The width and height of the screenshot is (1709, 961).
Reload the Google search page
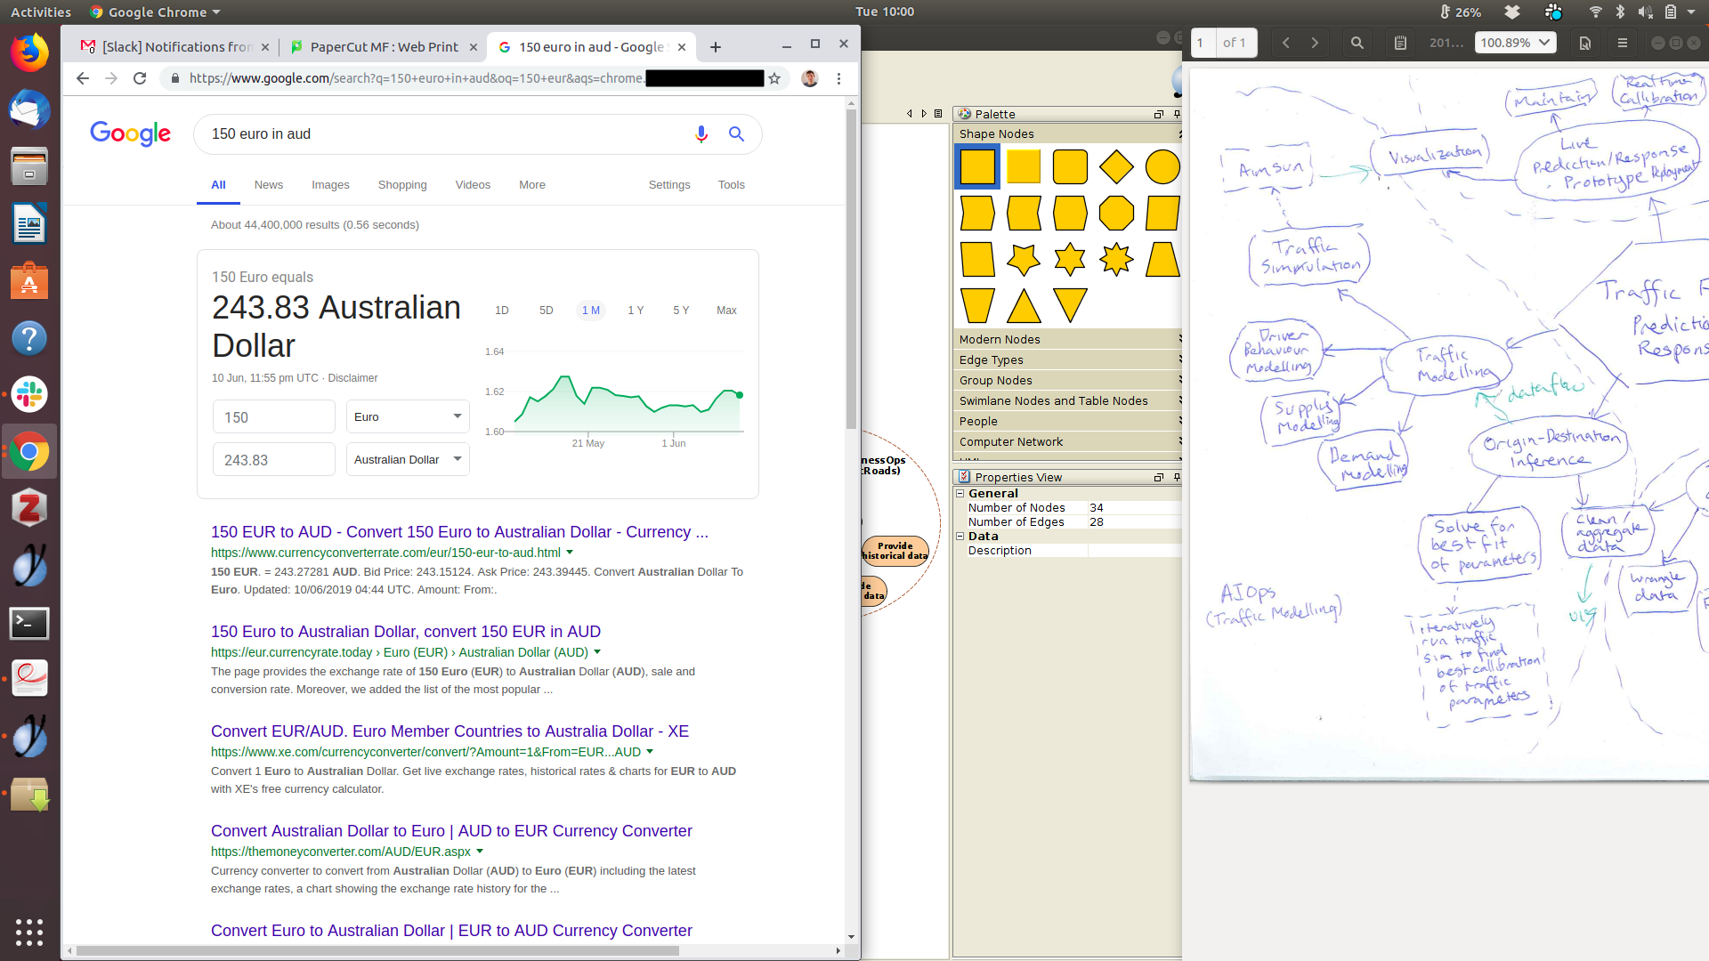(140, 78)
